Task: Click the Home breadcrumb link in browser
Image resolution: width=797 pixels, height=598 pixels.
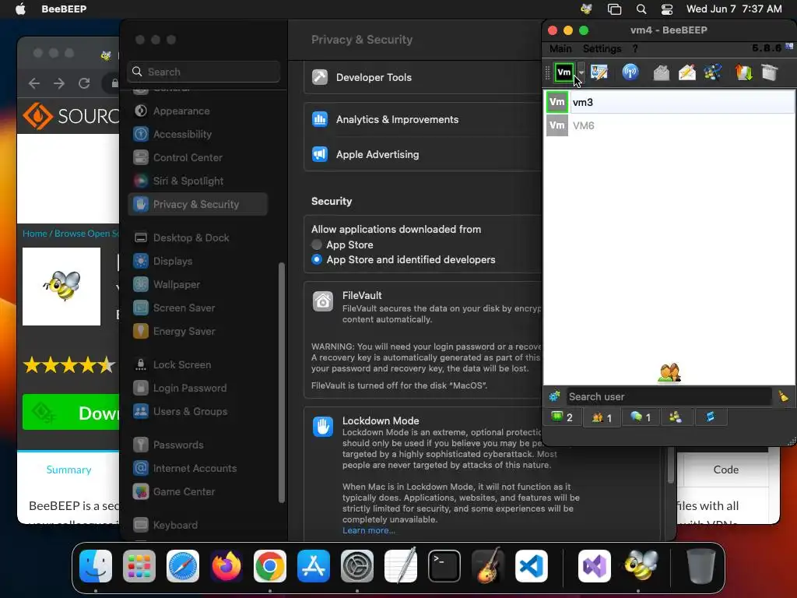Action: [x=34, y=234]
